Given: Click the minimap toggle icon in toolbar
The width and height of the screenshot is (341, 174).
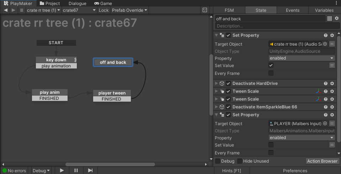Looking at the screenshot, I should click(x=205, y=10).
